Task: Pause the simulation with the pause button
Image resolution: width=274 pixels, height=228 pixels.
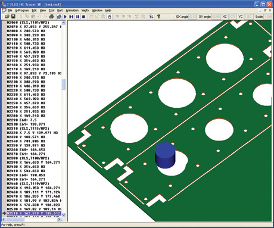Action: coord(77,17)
